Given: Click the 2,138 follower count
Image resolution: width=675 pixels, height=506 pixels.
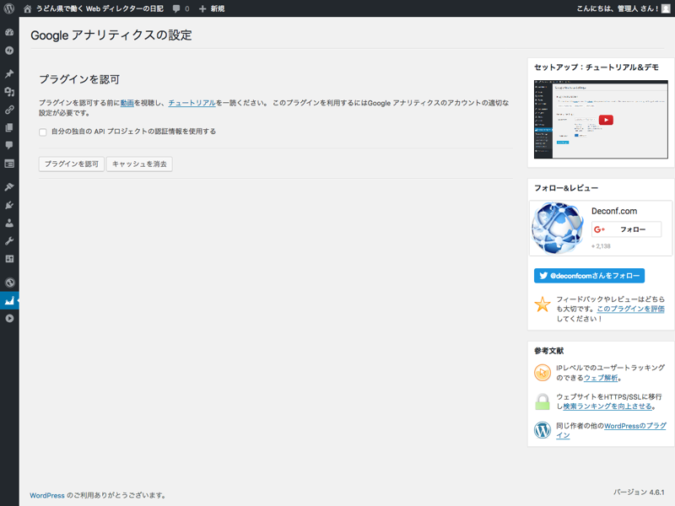Looking at the screenshot, I should click(602, 246).
